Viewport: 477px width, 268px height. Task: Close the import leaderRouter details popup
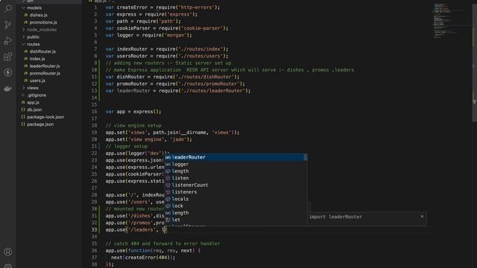coord(422,217)
